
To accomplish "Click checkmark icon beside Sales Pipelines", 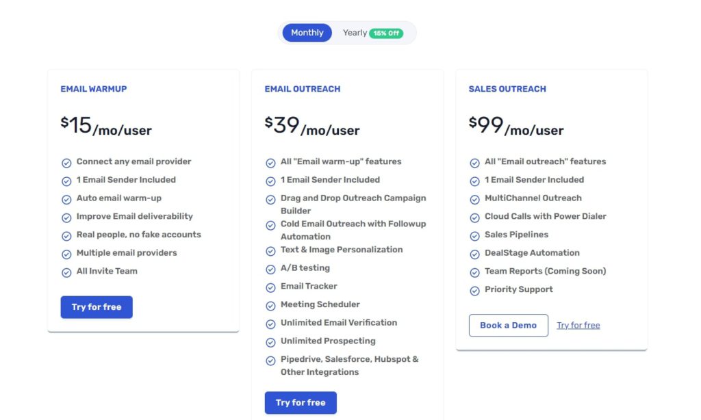I will (x=475, y=236).
